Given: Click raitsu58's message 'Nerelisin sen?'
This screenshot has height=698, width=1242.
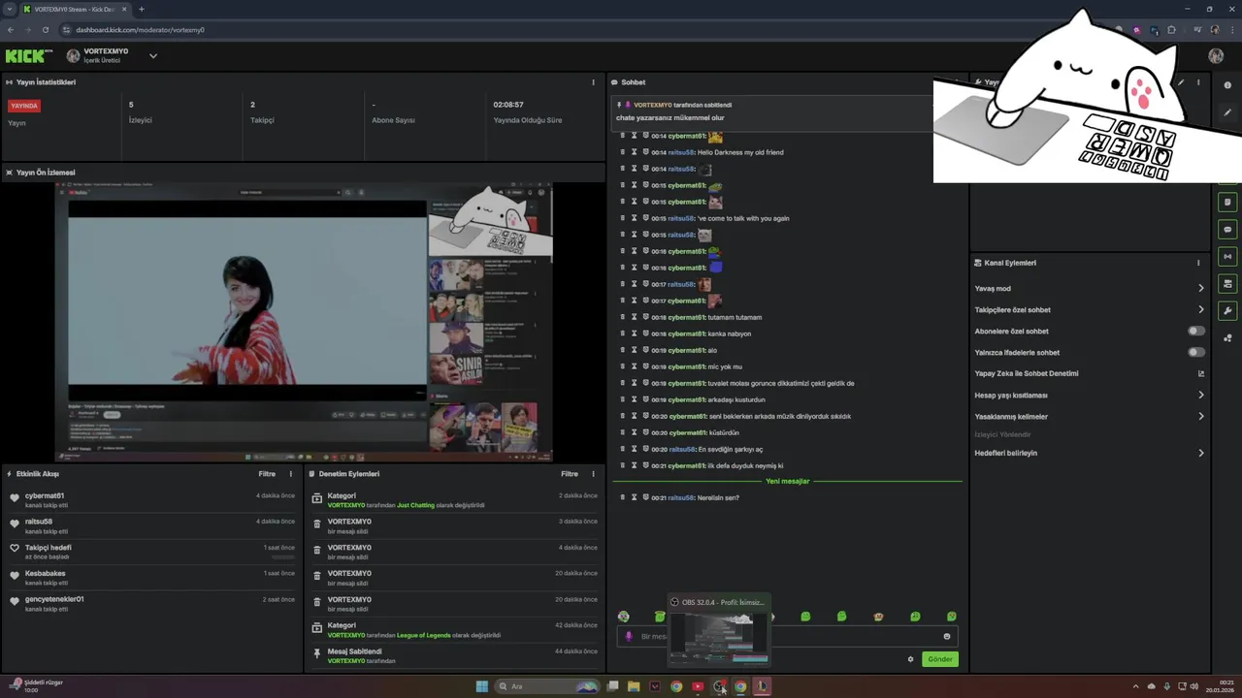Looking at the screenshot, I should [718, 498].
